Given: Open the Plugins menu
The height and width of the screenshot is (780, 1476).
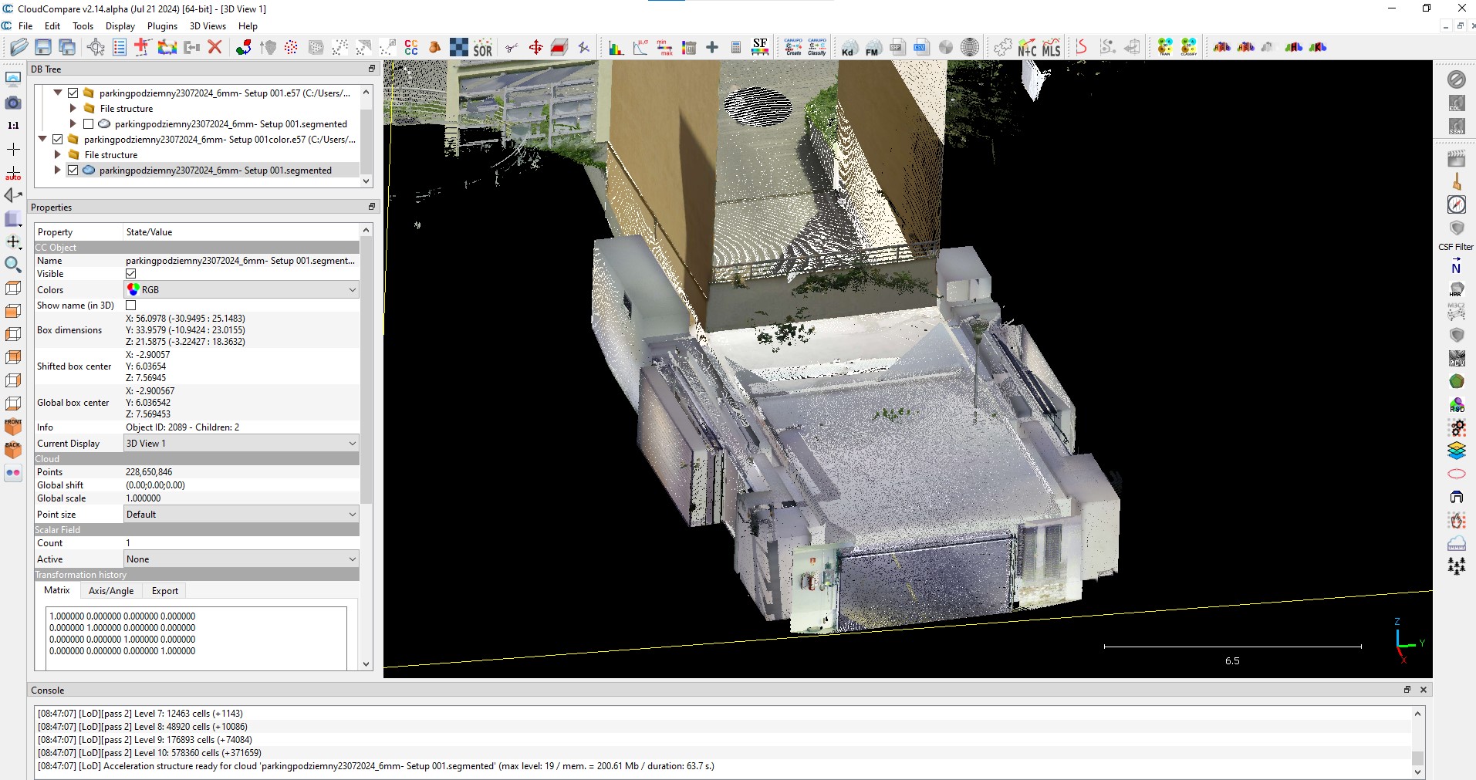Looking at the screenshot, I should (x=162, y=26).
